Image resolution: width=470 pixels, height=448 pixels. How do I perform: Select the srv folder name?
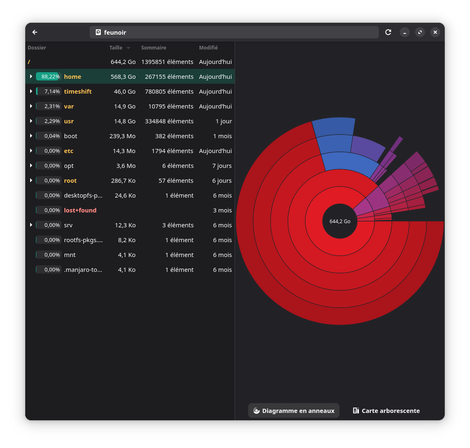68,225
